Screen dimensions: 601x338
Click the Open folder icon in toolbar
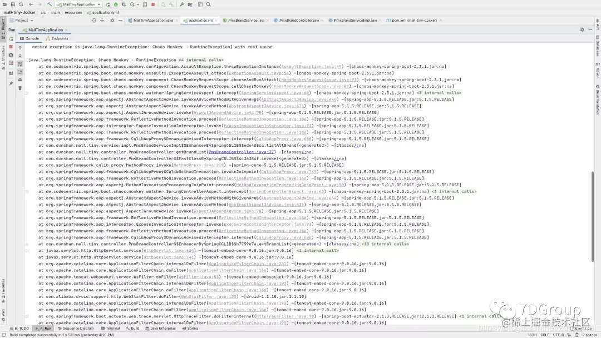[5, 4]
